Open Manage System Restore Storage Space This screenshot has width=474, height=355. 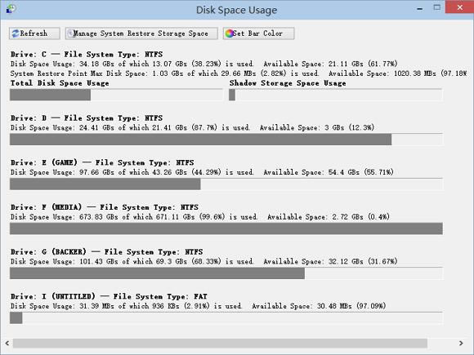point(141,33)
